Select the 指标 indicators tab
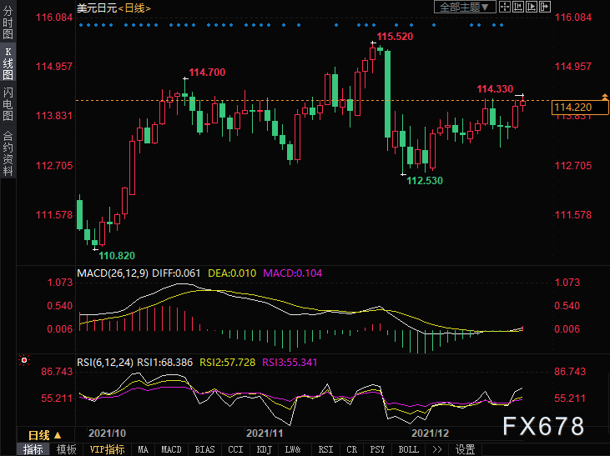 coord(33,449)
